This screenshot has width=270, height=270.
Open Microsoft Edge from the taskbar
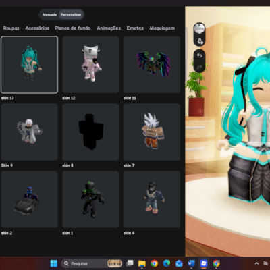(x=167, y=263)
